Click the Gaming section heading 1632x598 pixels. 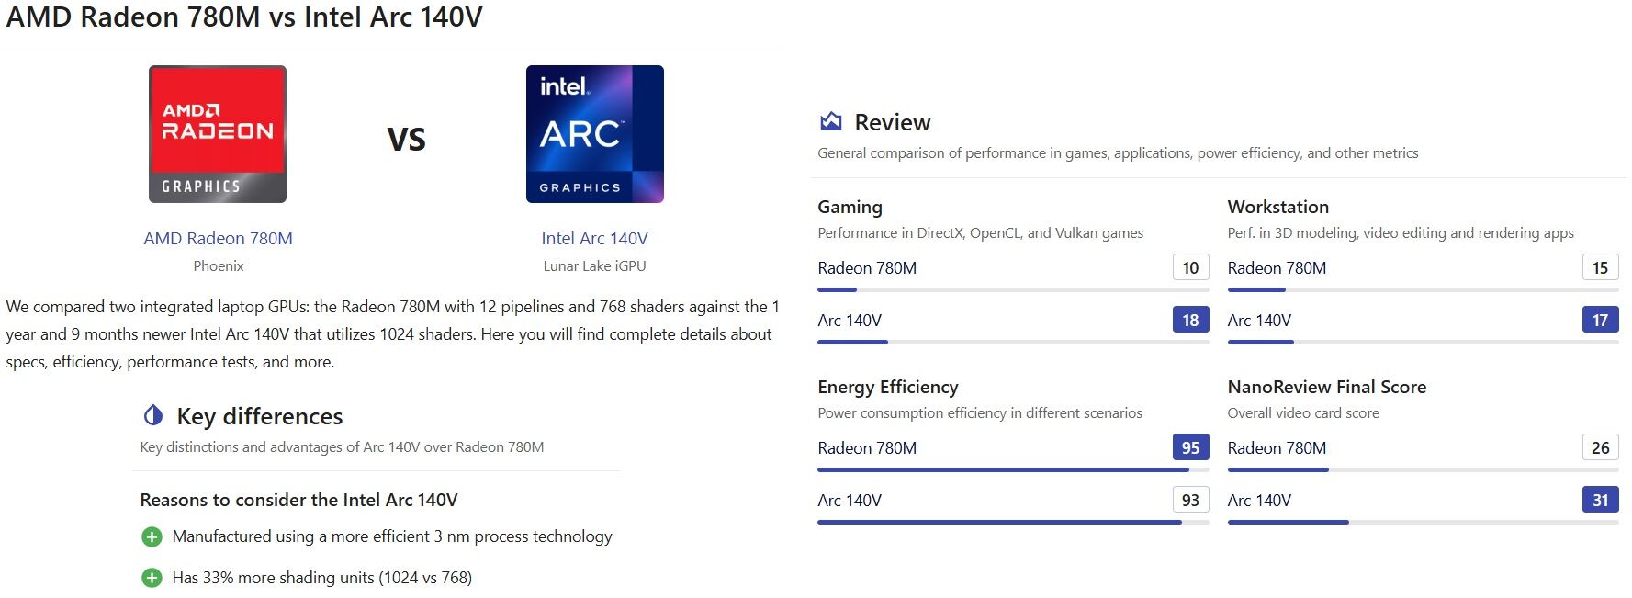850,207
